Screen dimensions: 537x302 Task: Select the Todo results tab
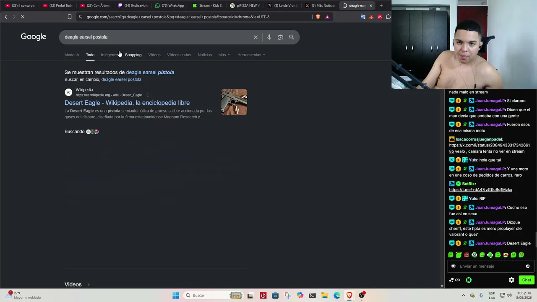pos(90,55)
